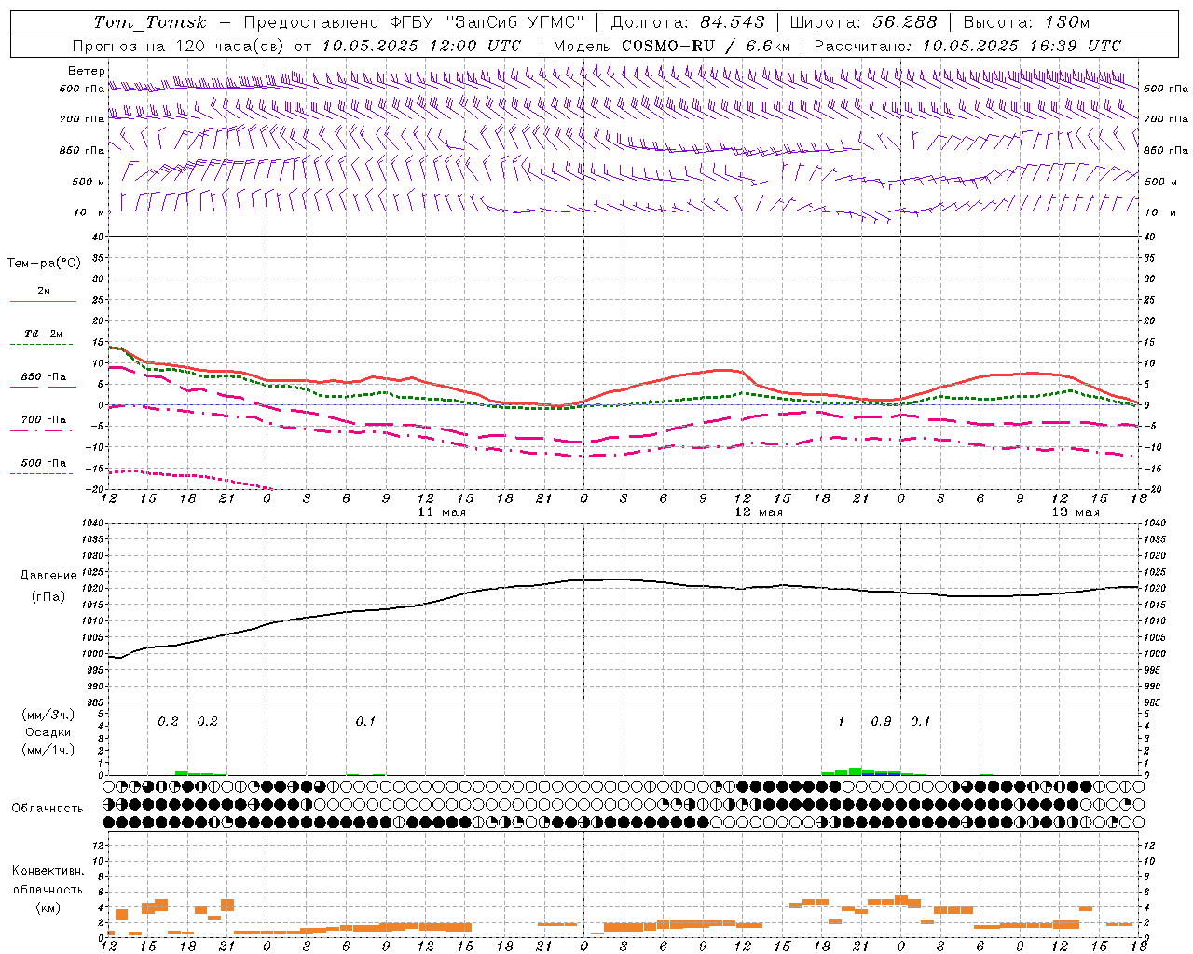Click the Давление panel label
The width and height of the screenshot is (1193, 954).
coord(48,576)
